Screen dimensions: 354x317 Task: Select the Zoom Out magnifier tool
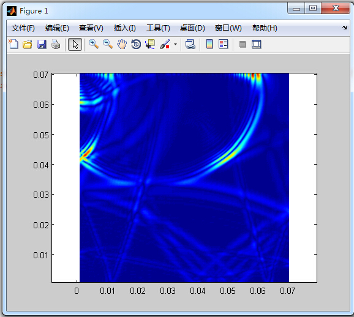(x=108, y=44)
